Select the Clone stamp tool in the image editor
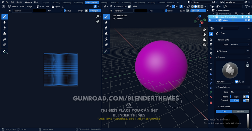 pyautogui.click(x=5, y=33)
